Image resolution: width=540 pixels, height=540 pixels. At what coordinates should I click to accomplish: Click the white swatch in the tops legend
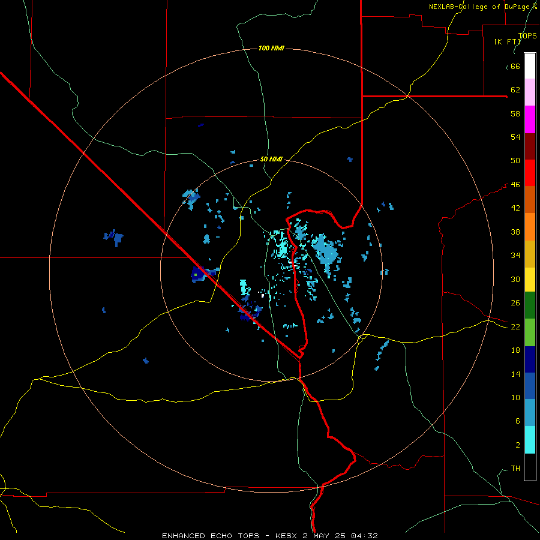click(x=530, y=66)
